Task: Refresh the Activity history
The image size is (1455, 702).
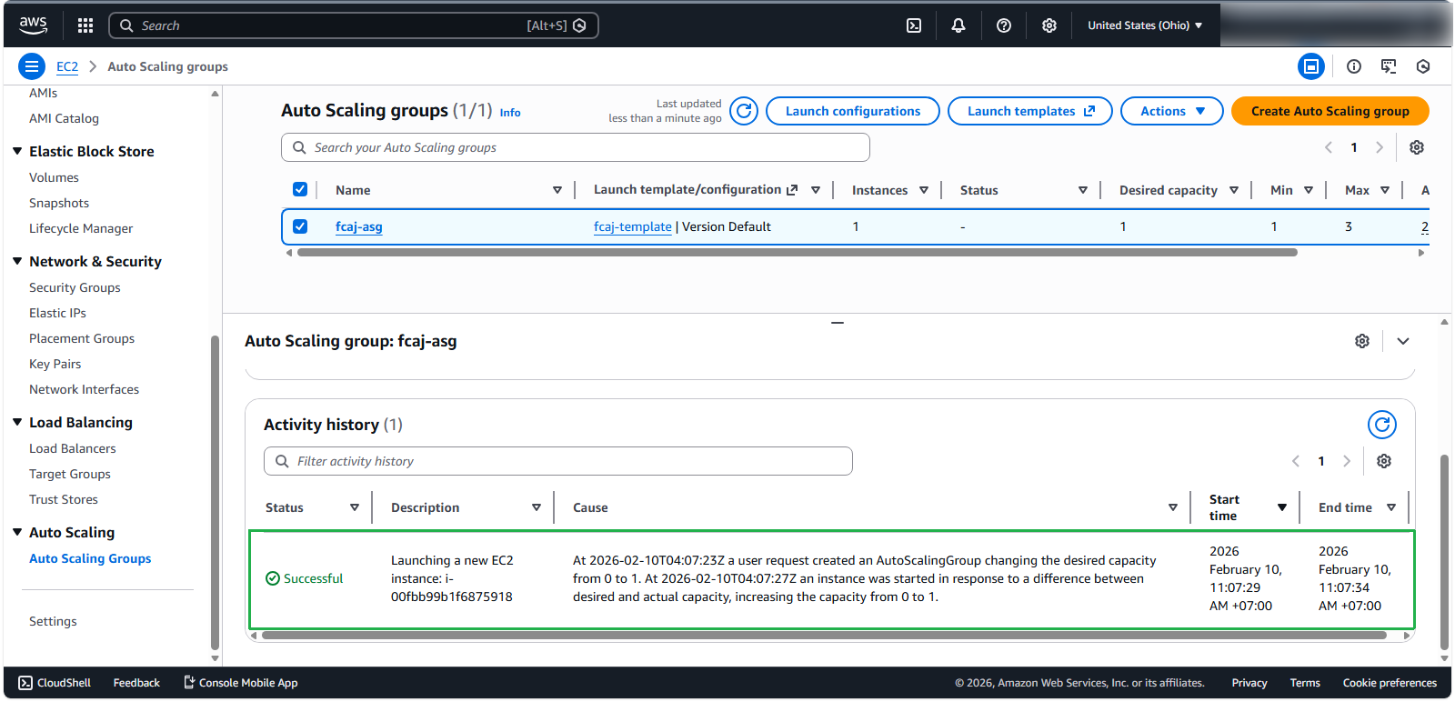Action: tap(1382, 425)
